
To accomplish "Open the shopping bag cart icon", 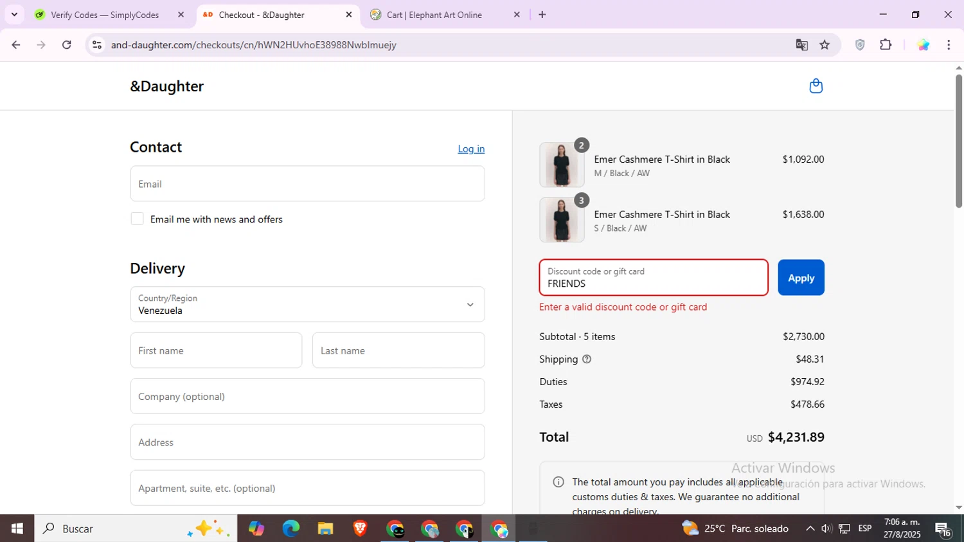I will click(816, 86).
